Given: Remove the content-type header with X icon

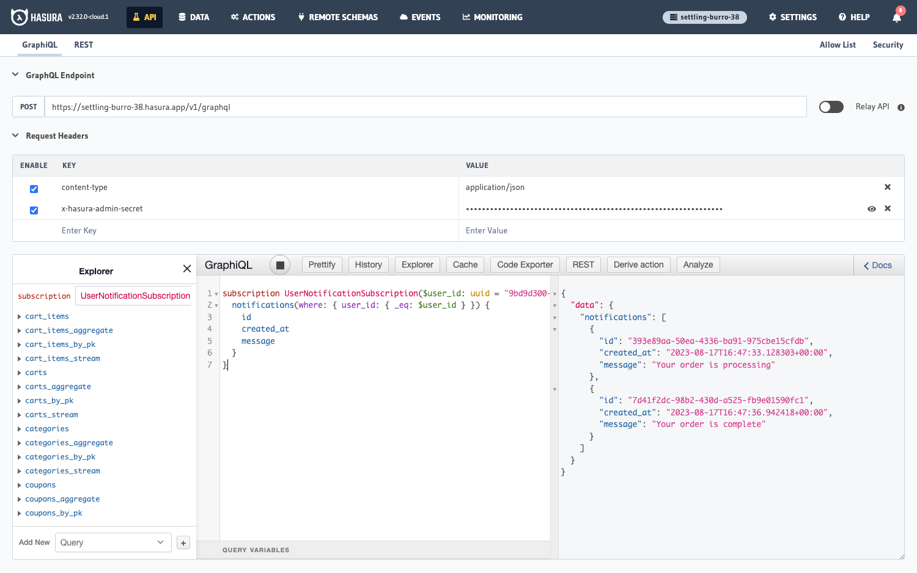Looking at the screenshot, I should point(888,187).
